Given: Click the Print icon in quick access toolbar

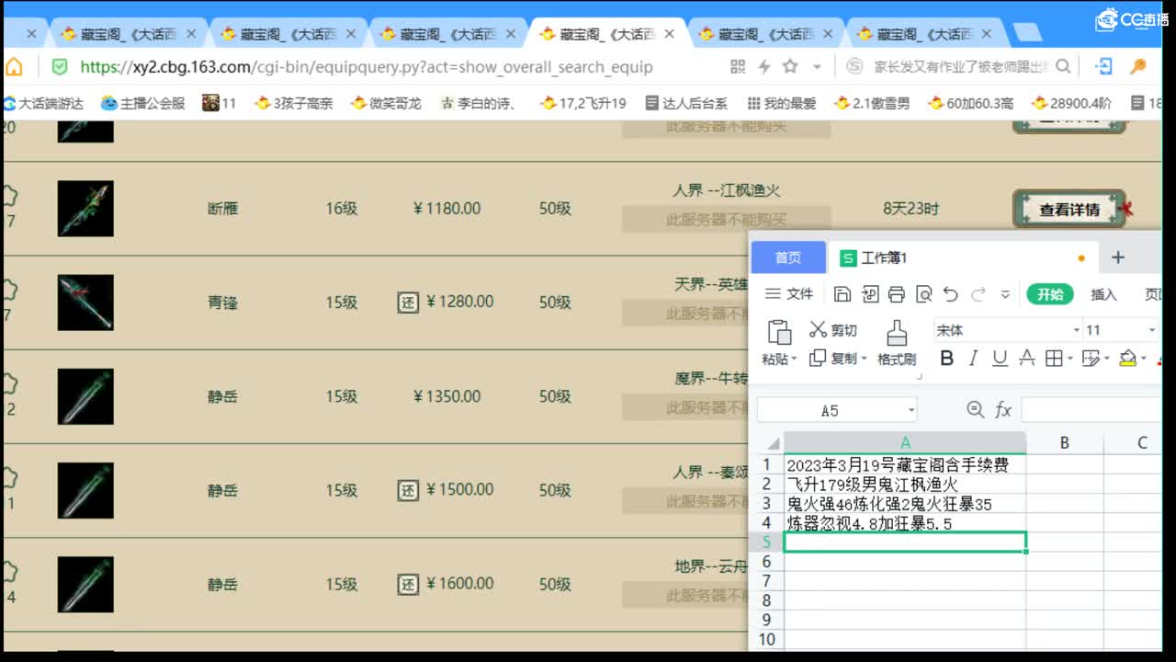Looking at the screenshot, I should 898,292.
